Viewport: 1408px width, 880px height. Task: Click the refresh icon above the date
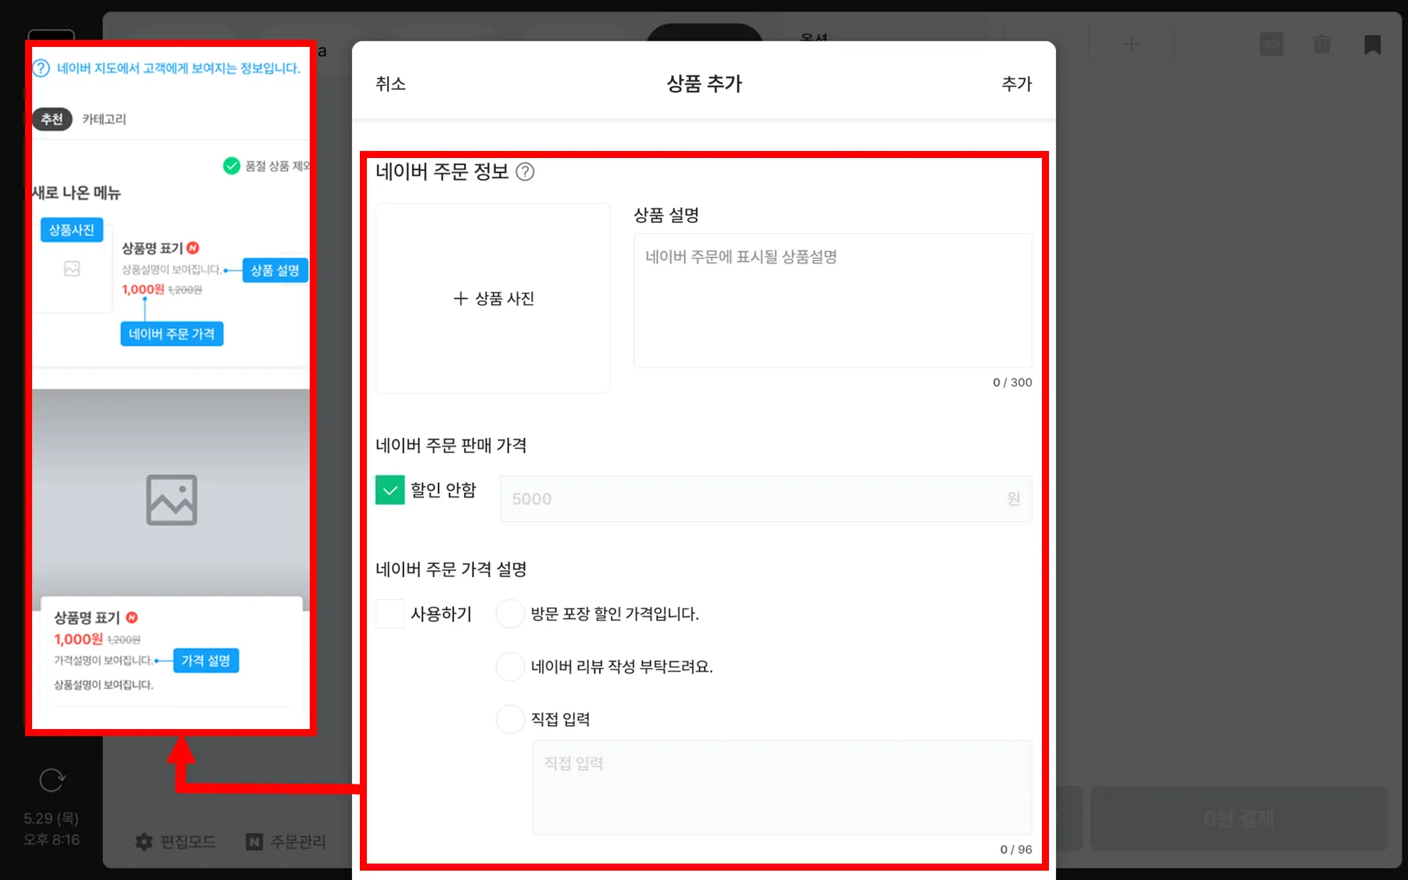(x=52, y=780)
